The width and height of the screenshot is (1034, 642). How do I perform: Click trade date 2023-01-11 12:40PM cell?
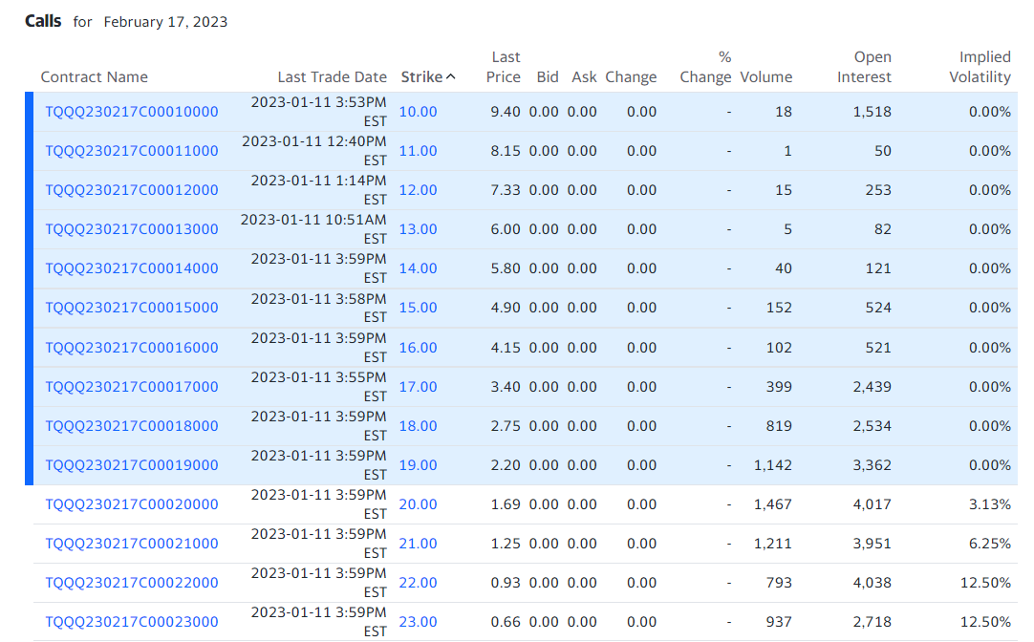[313, 151]
